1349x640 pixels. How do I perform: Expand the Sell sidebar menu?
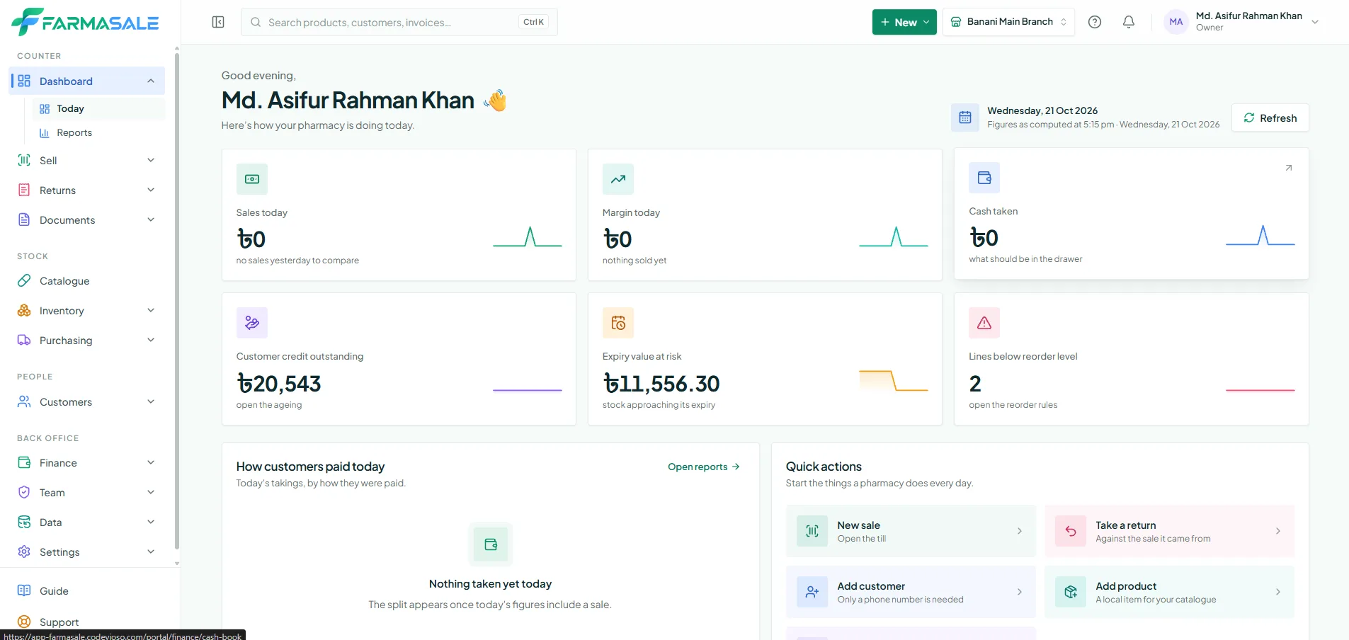(x=88, y=161)
